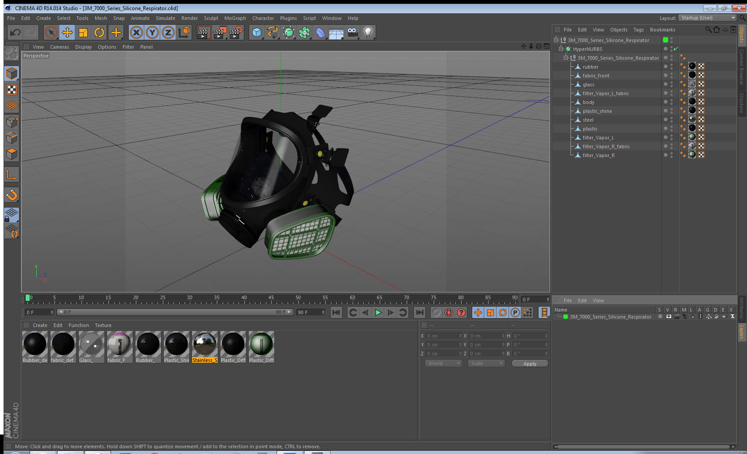747x454 pixels.
Task: Go to start of animation
Action: [x=336, y=312]
